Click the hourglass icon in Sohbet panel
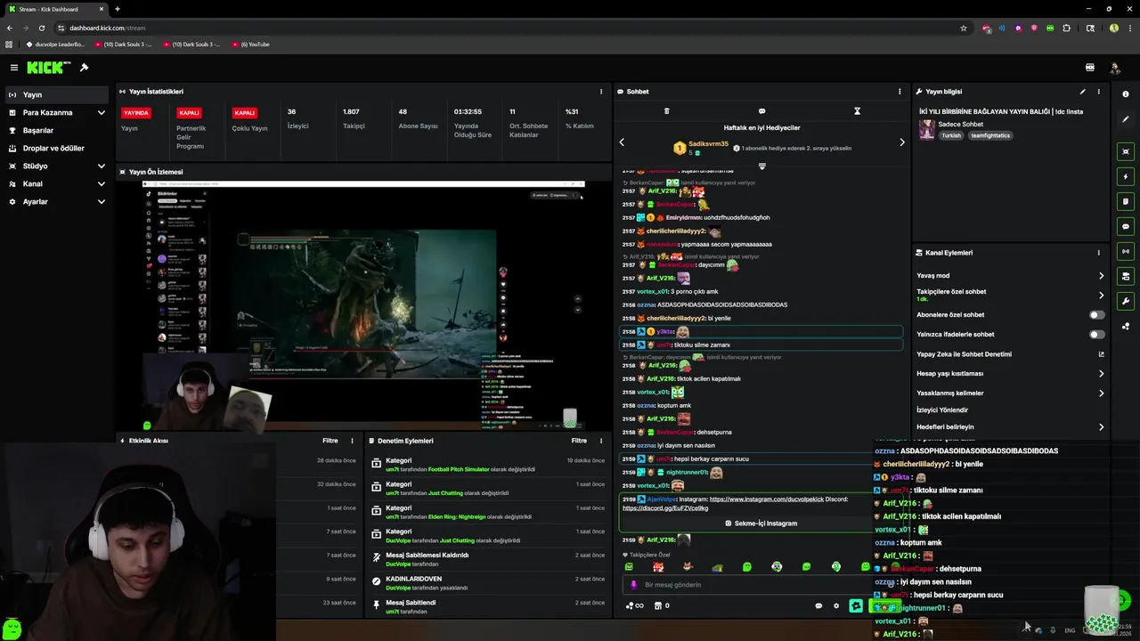The width and height of the screenshot is (1140, 641). point(857,111)
